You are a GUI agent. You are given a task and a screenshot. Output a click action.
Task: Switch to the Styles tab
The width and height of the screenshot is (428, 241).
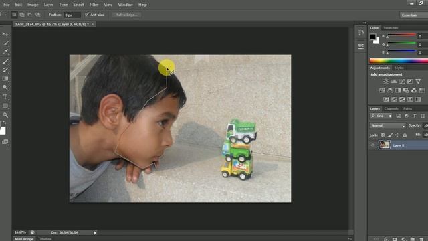(399, 68)
